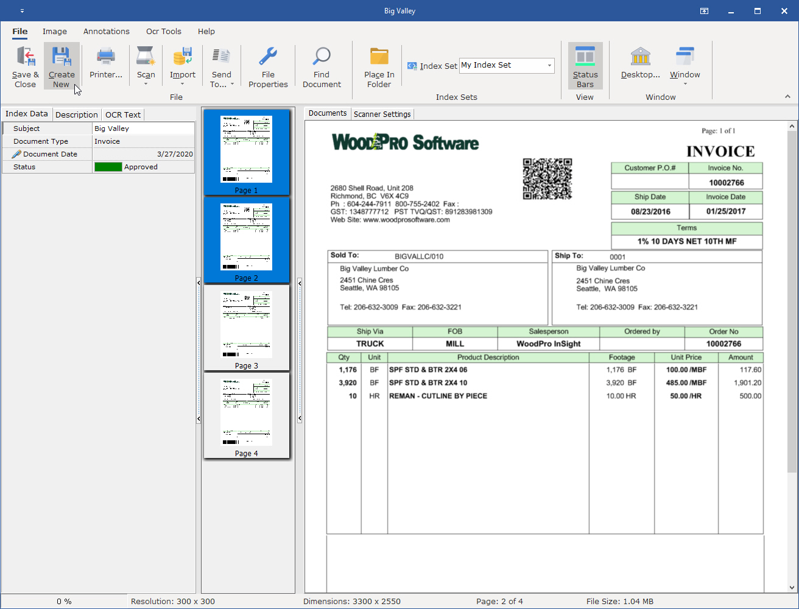Click the green Approved status swatch
Viewport: 799px width, 609px height.
[108, 167]
